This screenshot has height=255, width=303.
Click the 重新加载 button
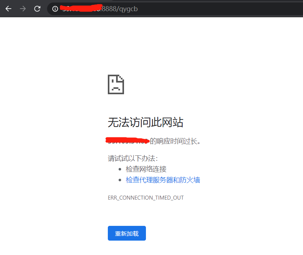coord(127,233)
